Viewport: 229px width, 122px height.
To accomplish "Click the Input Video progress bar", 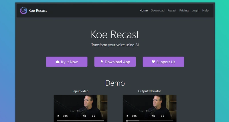I will coord(80,121).
